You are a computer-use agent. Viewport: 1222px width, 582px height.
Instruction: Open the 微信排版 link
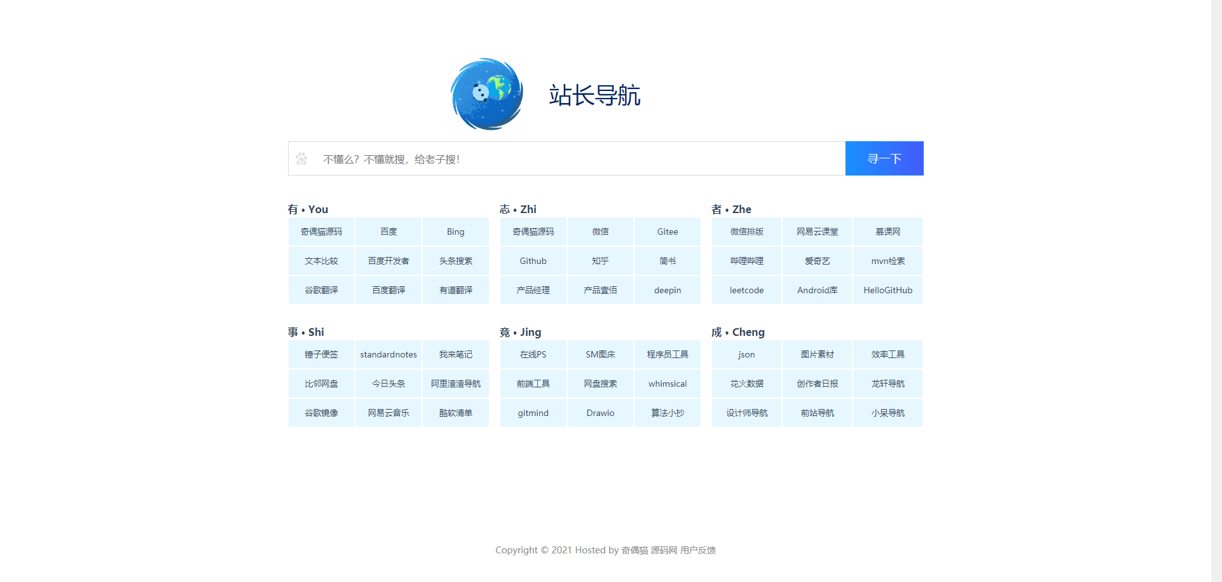coord(747,232)
